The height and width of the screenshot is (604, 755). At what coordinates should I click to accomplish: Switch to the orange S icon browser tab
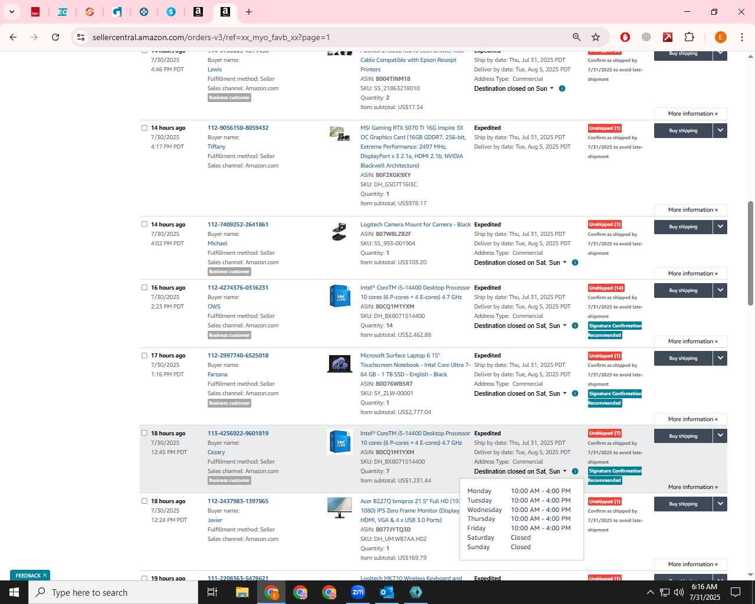click(x=90, y=12)
